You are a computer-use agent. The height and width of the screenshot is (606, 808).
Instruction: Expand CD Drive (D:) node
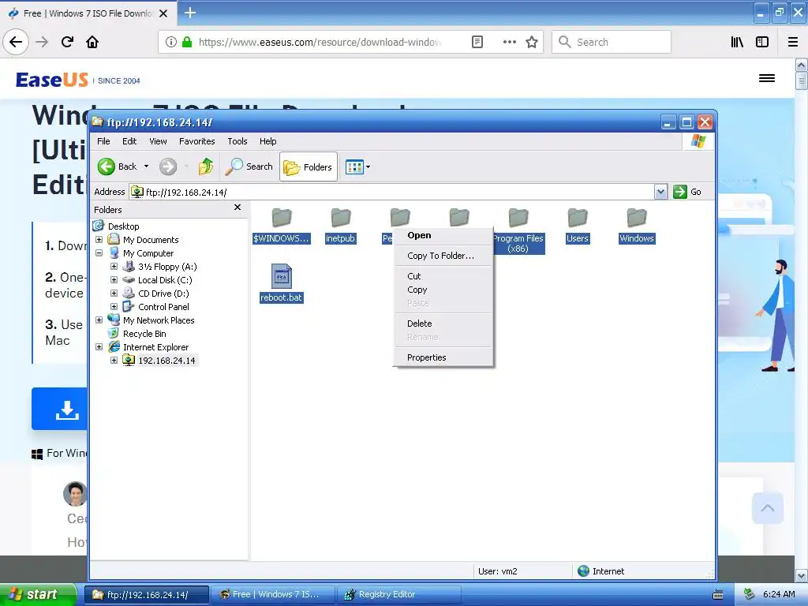(114, 294)
